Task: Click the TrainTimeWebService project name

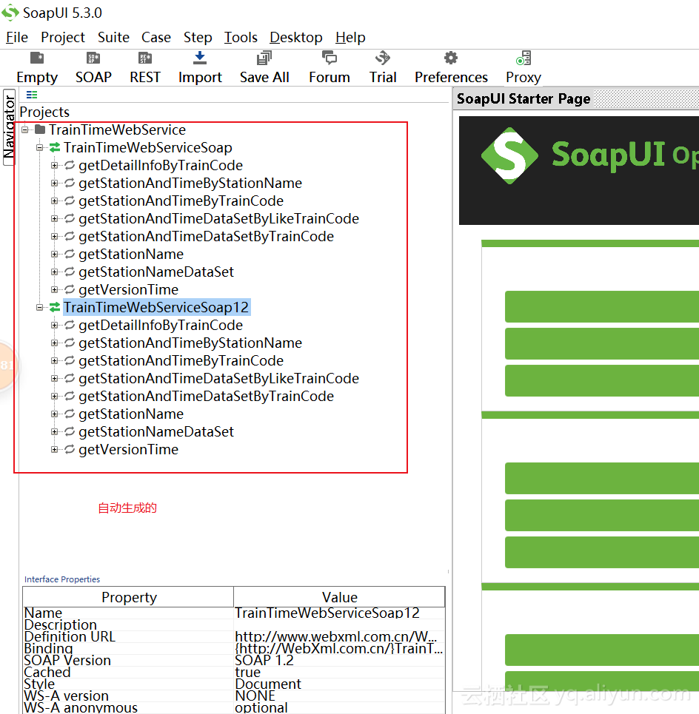Action: point(118,129)
